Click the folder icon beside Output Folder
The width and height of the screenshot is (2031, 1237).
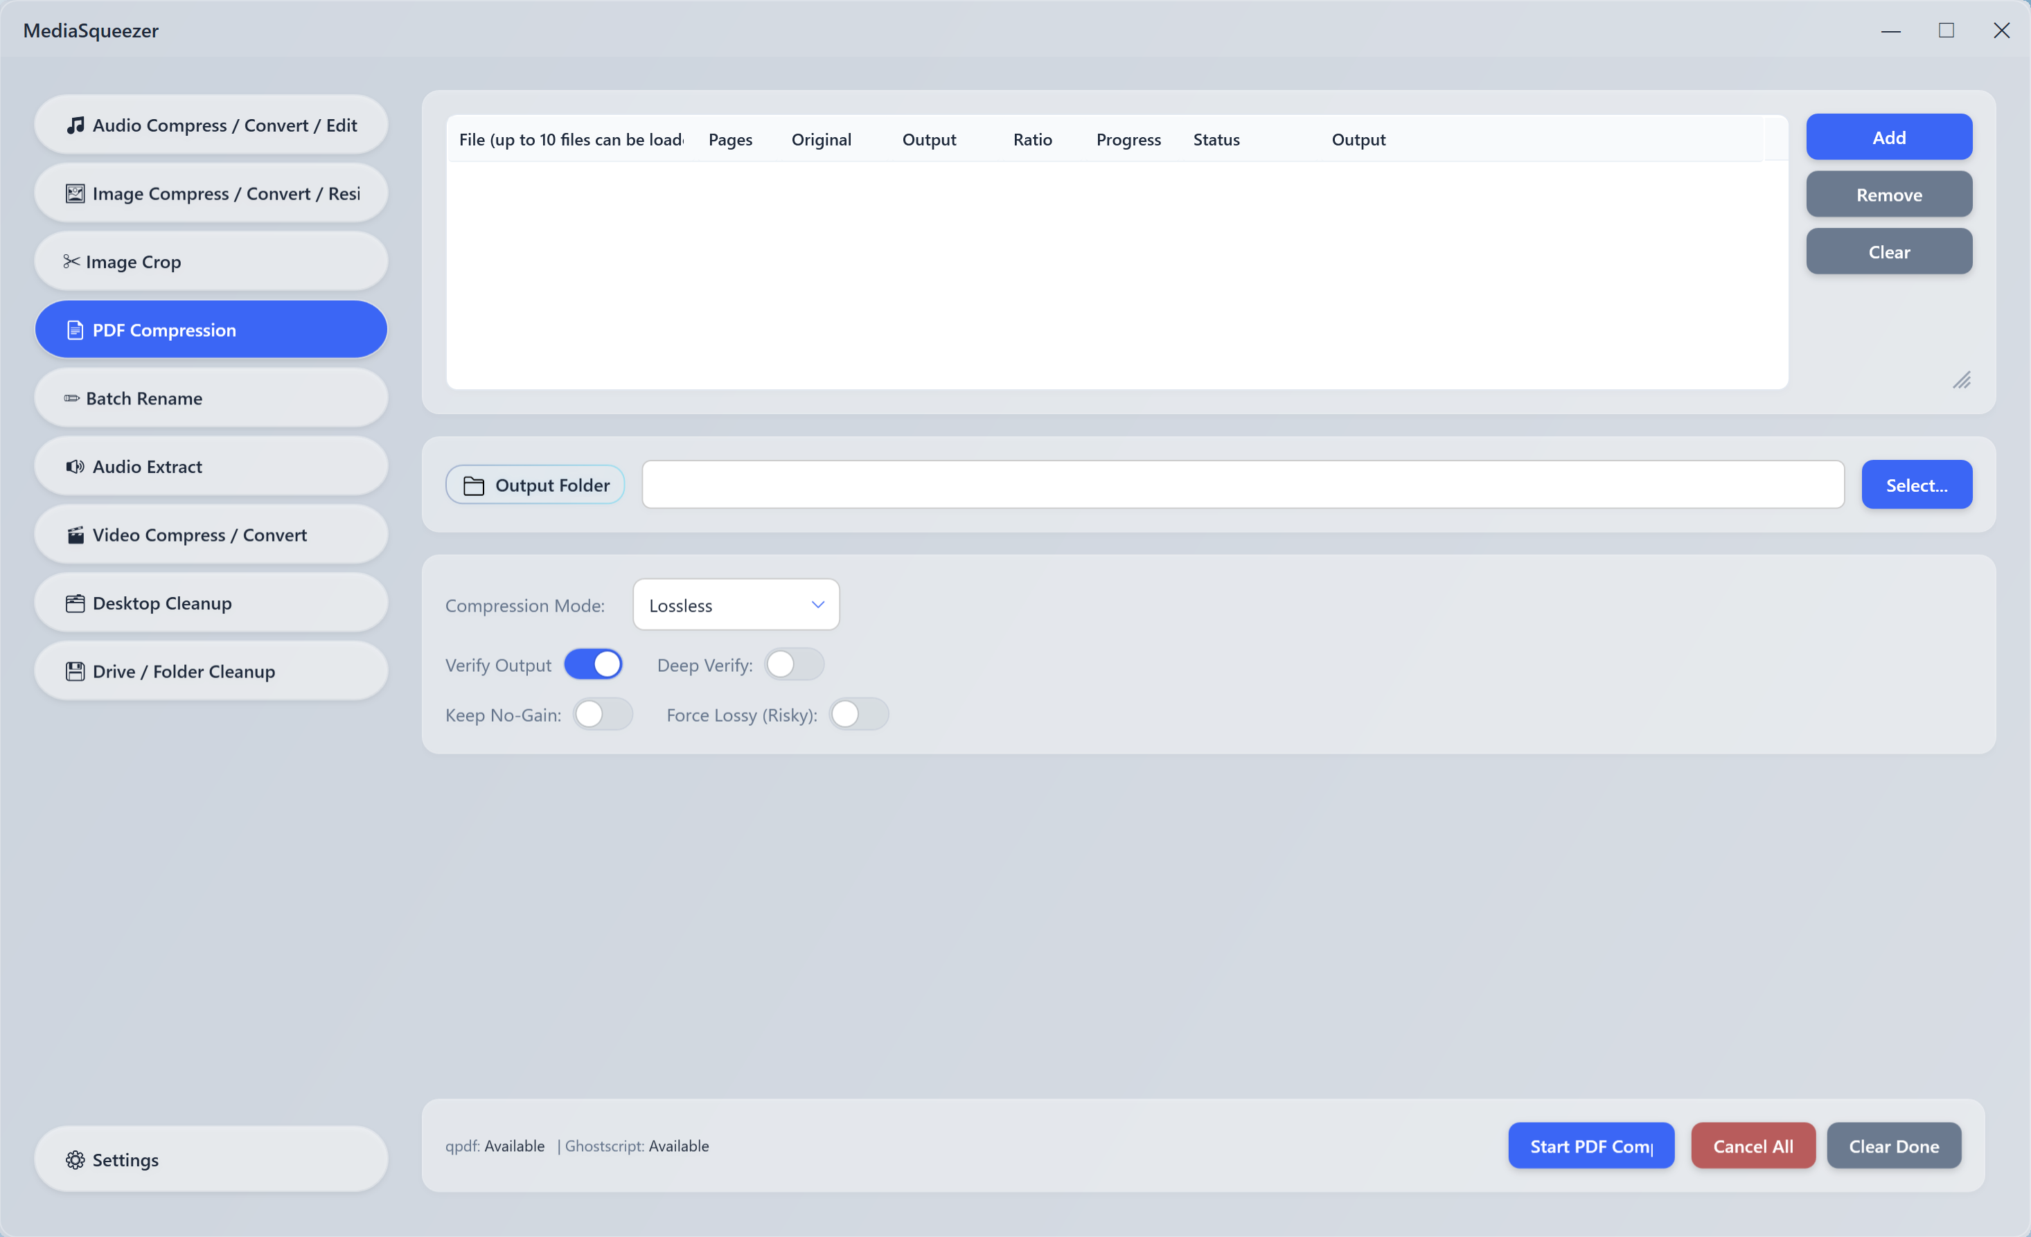click(475, 485)
